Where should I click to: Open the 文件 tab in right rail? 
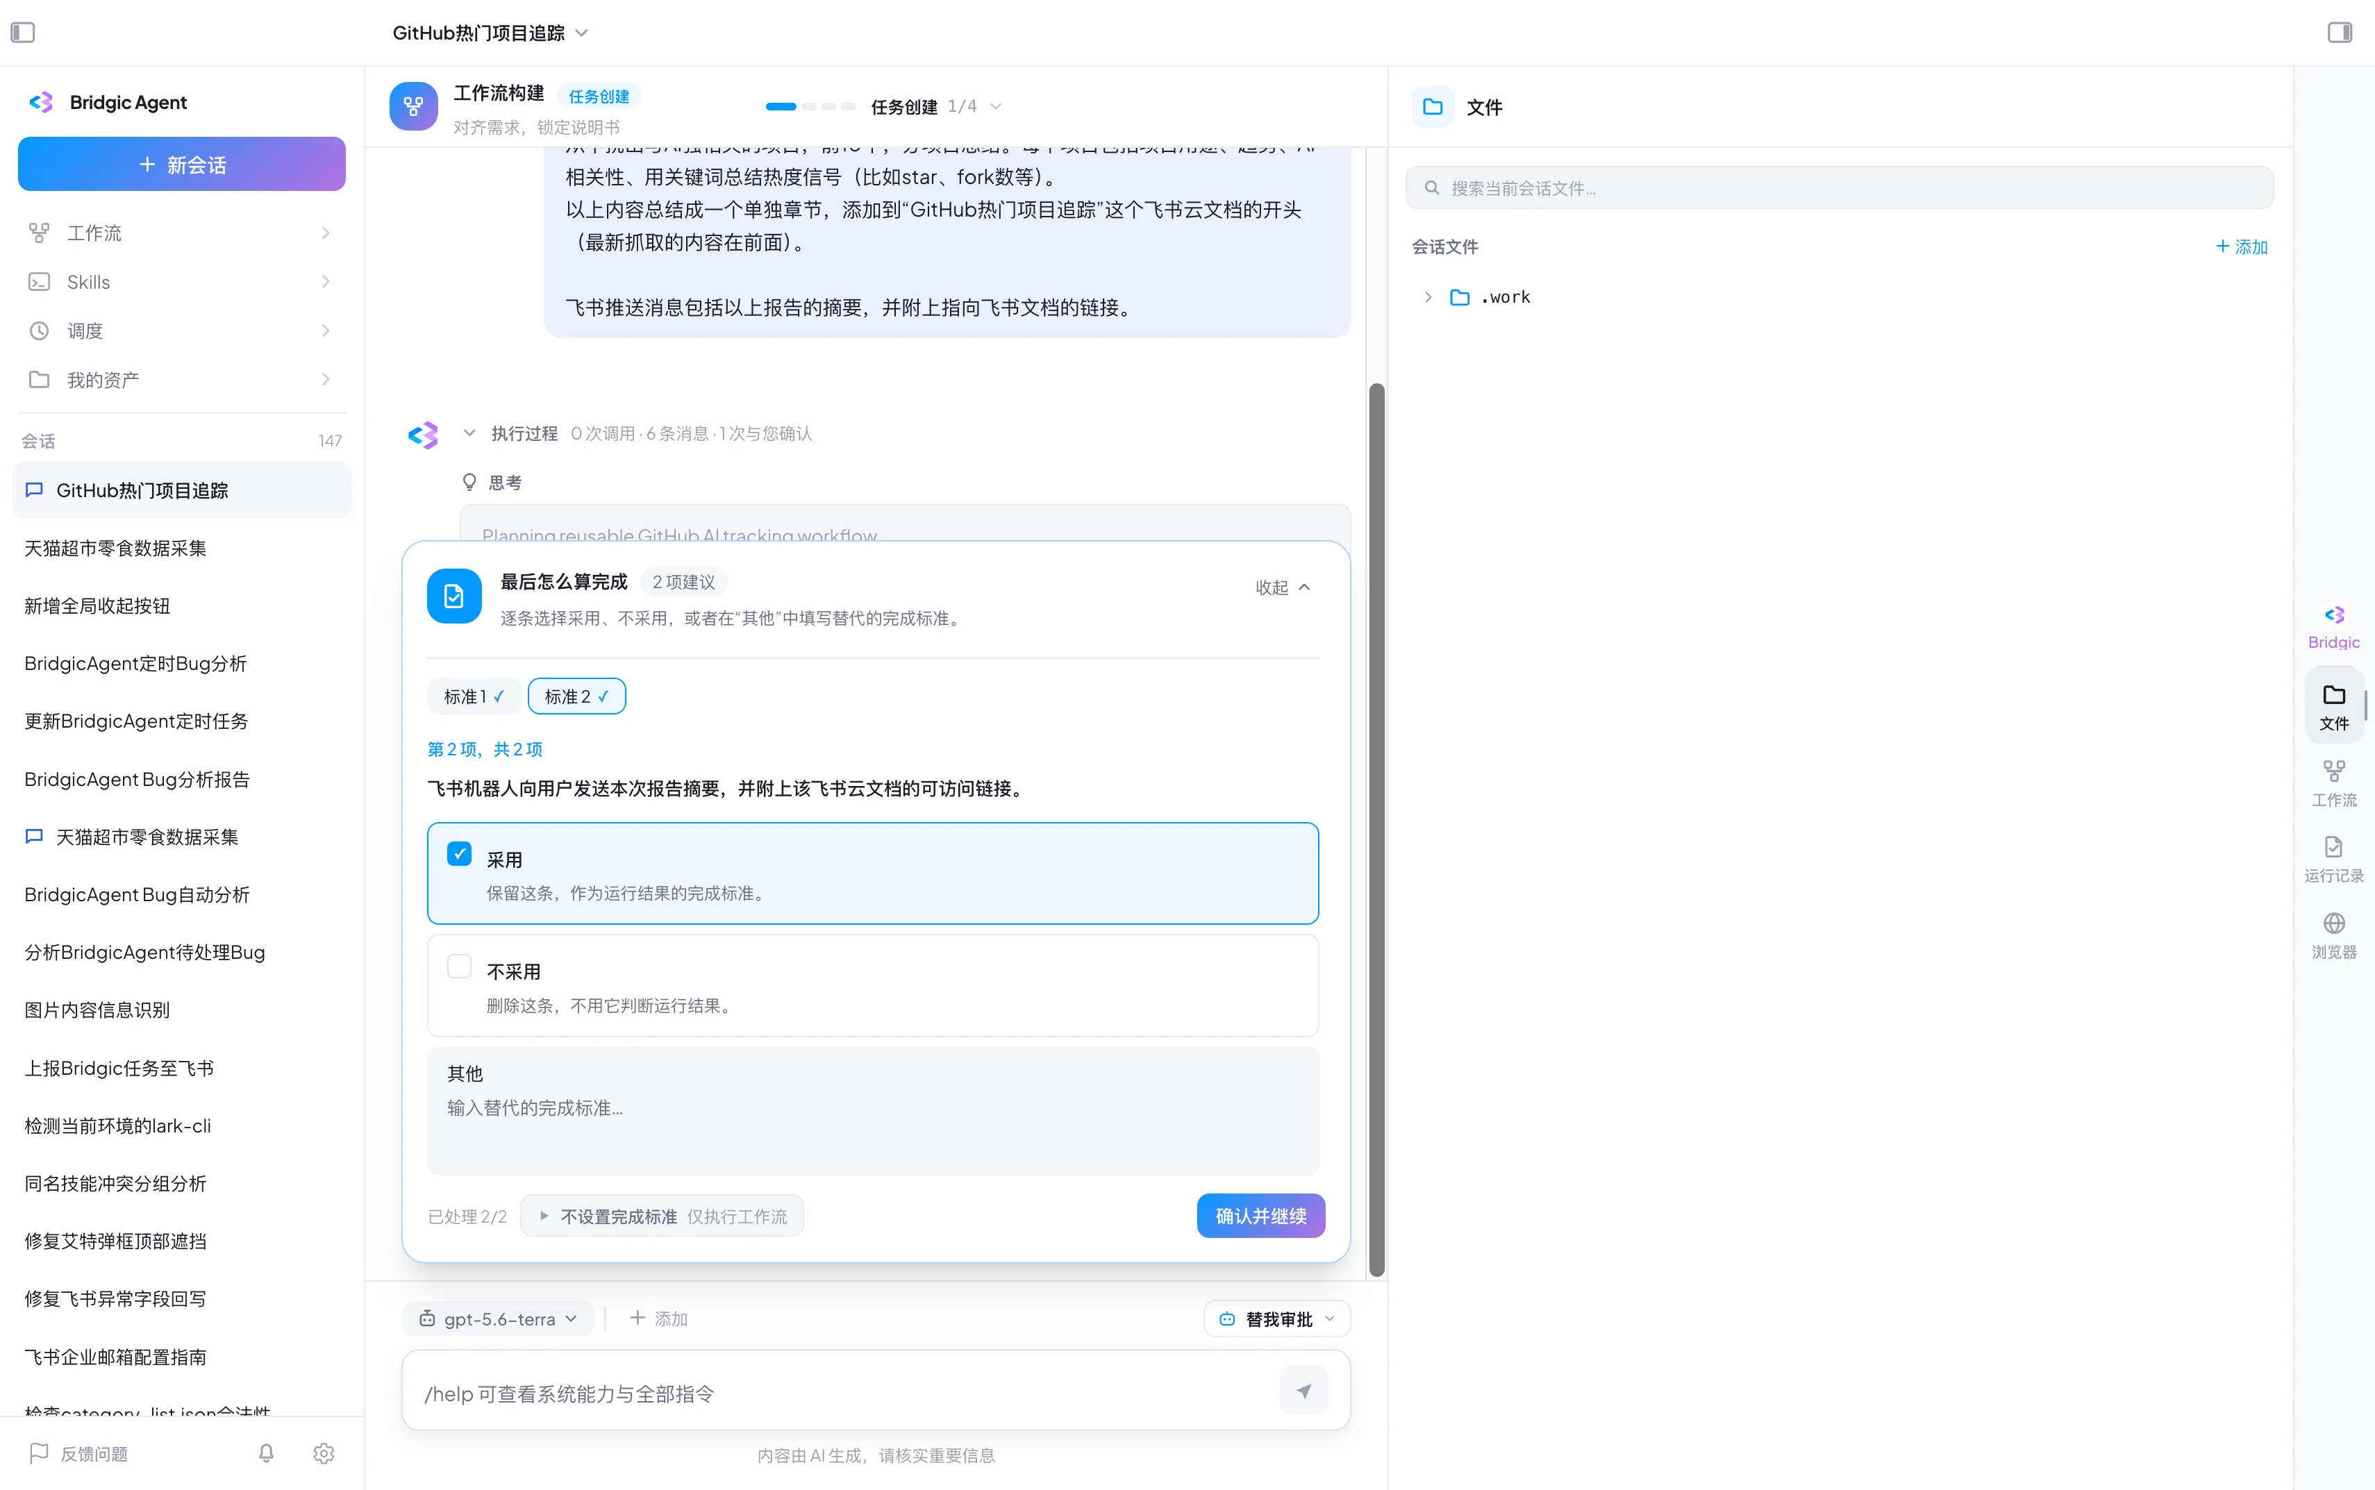click(x=2333, y=705)
